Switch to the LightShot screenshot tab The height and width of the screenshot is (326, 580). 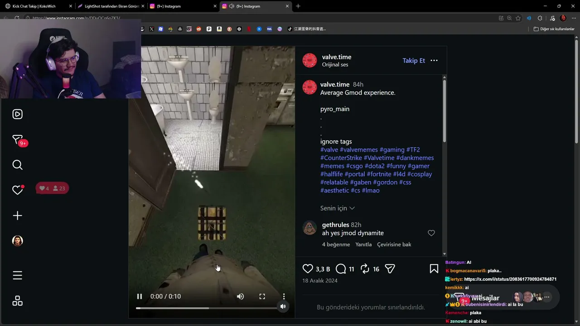(x=110, y=6)
